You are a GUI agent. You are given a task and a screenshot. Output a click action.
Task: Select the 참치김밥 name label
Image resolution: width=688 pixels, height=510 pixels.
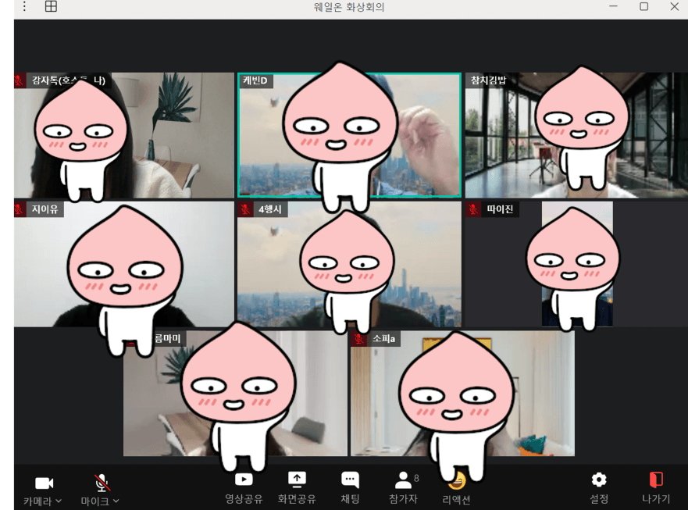[488, 80]
